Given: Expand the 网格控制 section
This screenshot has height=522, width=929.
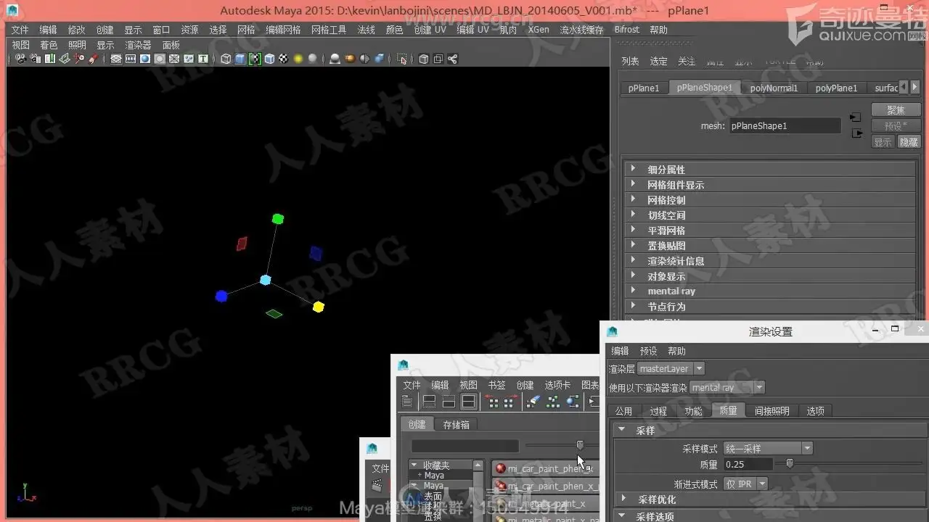Looking at the screenshot, I should 770,200.
